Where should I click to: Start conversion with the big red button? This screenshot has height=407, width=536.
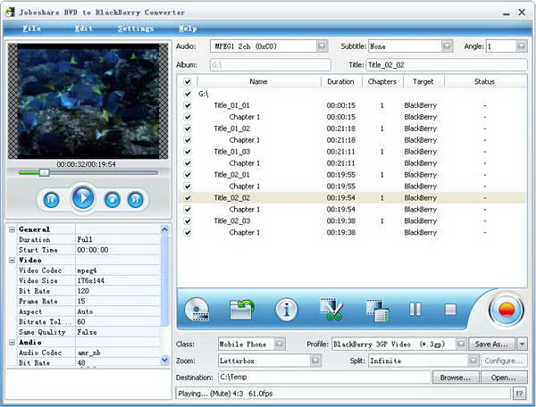coord(507,310)
